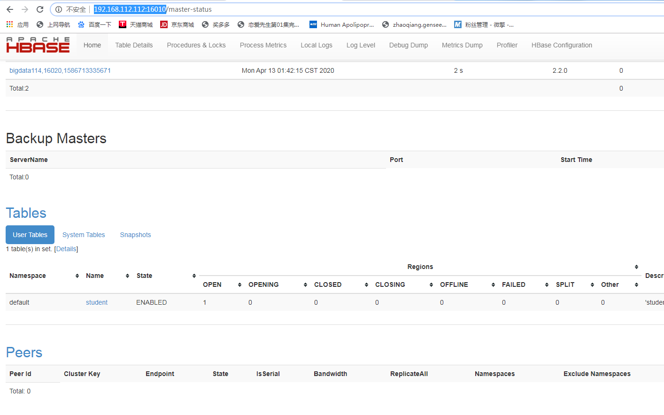Click the Apache HBase logo
Viewport: 664px width, 415px height.
point(38,45)
